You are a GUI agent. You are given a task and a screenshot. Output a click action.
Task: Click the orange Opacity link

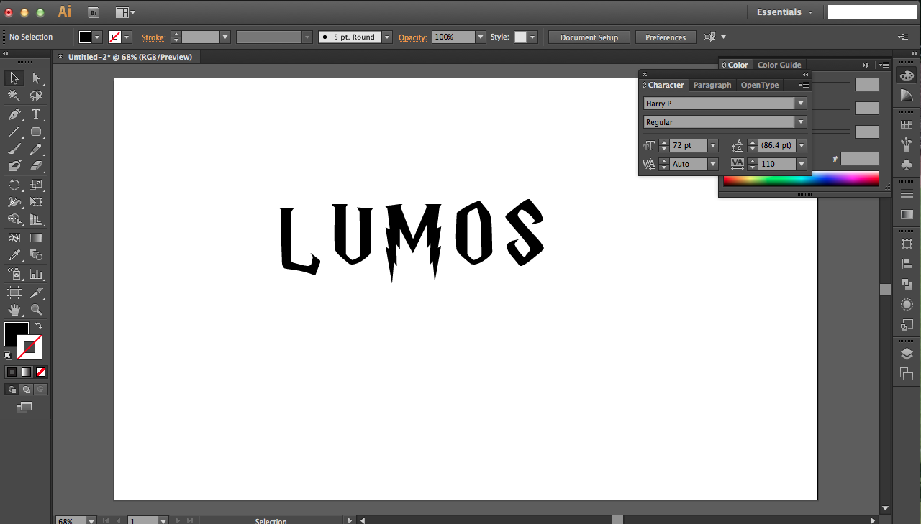coord(413,37)
